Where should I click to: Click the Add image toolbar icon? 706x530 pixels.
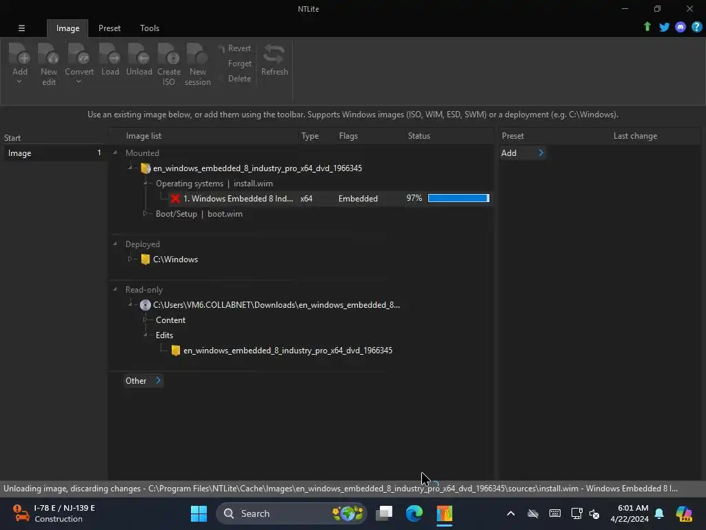pyautogui.click(x=20, y=53)
